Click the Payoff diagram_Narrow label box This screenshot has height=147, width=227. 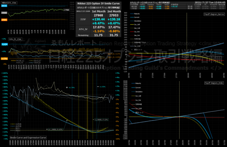tap(214, 14)
